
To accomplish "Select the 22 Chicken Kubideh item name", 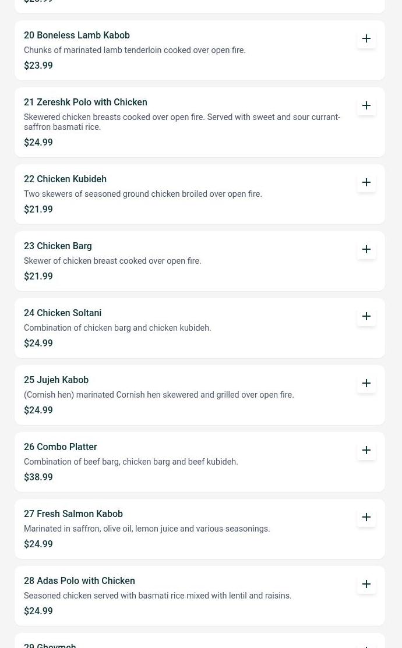I will click(65, 179).
